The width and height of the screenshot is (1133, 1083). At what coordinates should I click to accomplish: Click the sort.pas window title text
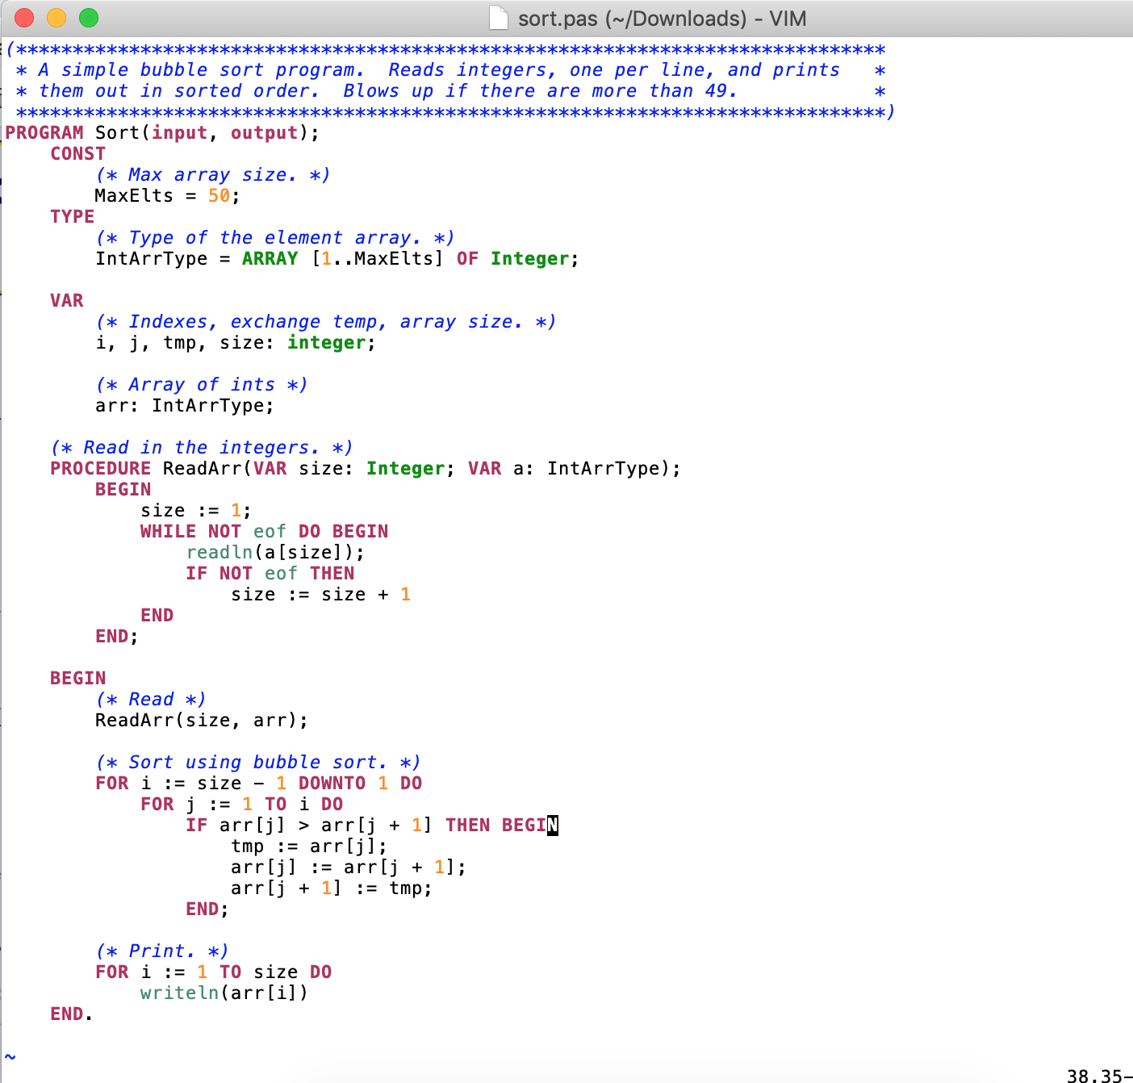pos(662,19)
